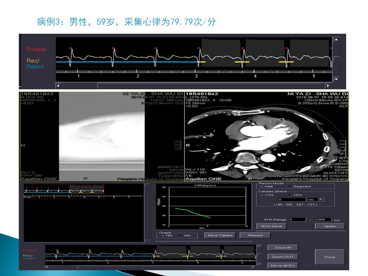Click the yellow reconstruction bar near beat 4
This screenshot has height=276, width=368.
click(x=242, y=62)
